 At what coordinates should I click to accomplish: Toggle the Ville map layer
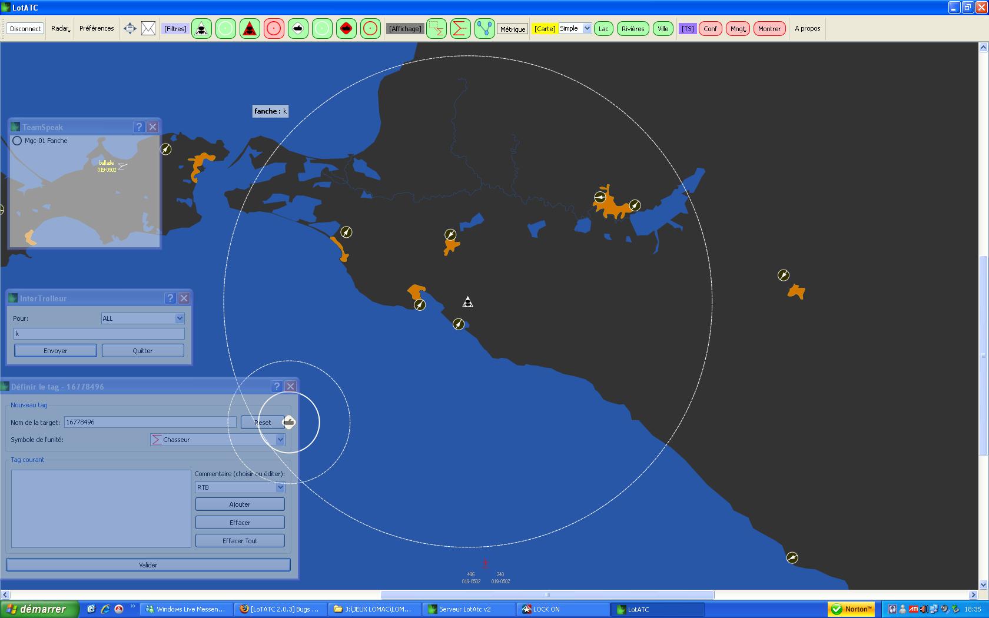tap(663, 29)
